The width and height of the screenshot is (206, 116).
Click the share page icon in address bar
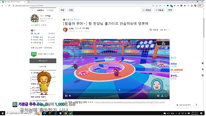click(x=157, y=6)
